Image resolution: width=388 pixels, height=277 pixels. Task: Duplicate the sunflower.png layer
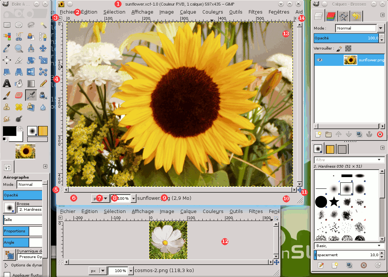point(358,134)
